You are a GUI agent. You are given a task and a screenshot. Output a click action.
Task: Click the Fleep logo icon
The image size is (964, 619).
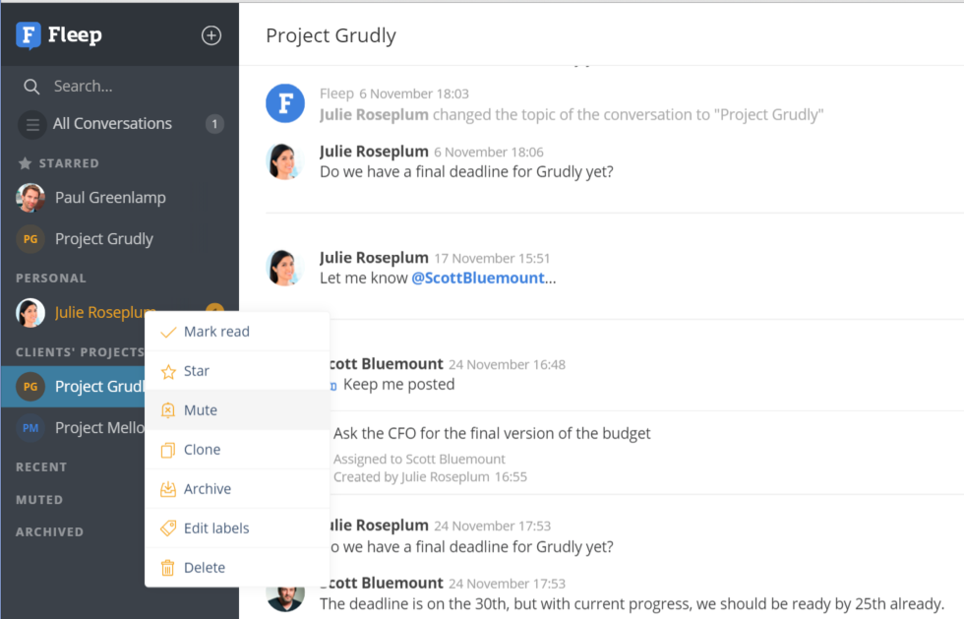(x=29, y=35)
